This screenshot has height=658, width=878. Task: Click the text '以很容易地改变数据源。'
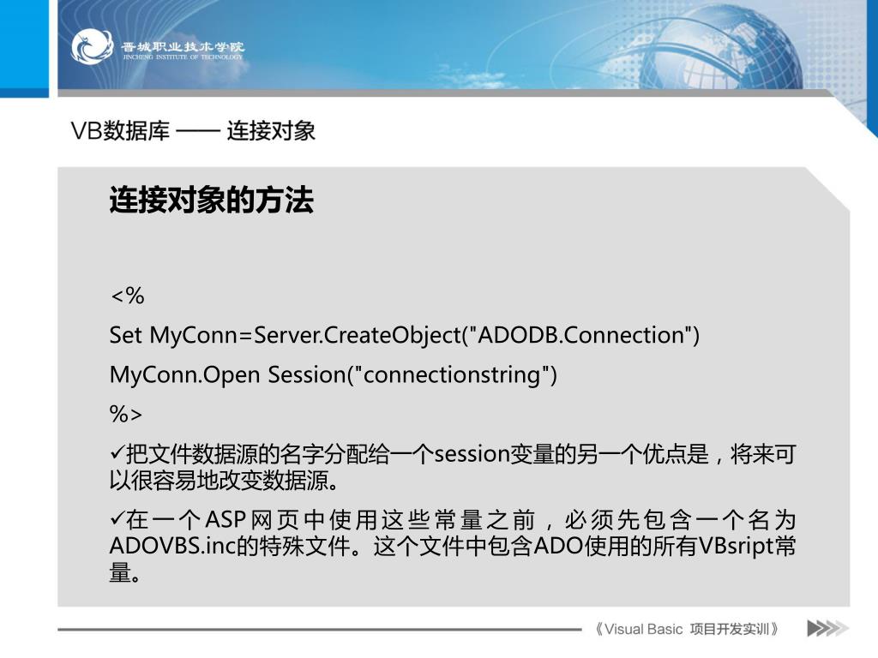[x=224, y=481]
